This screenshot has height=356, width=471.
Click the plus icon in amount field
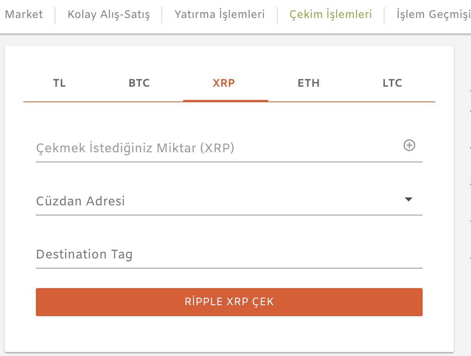[x=409, y=146]
